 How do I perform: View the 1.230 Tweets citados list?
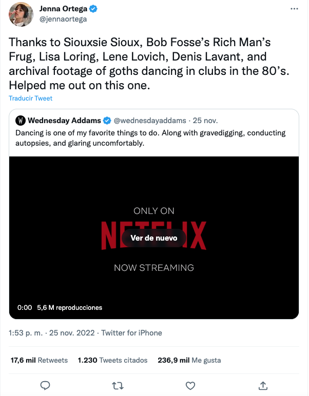(112, 360)
